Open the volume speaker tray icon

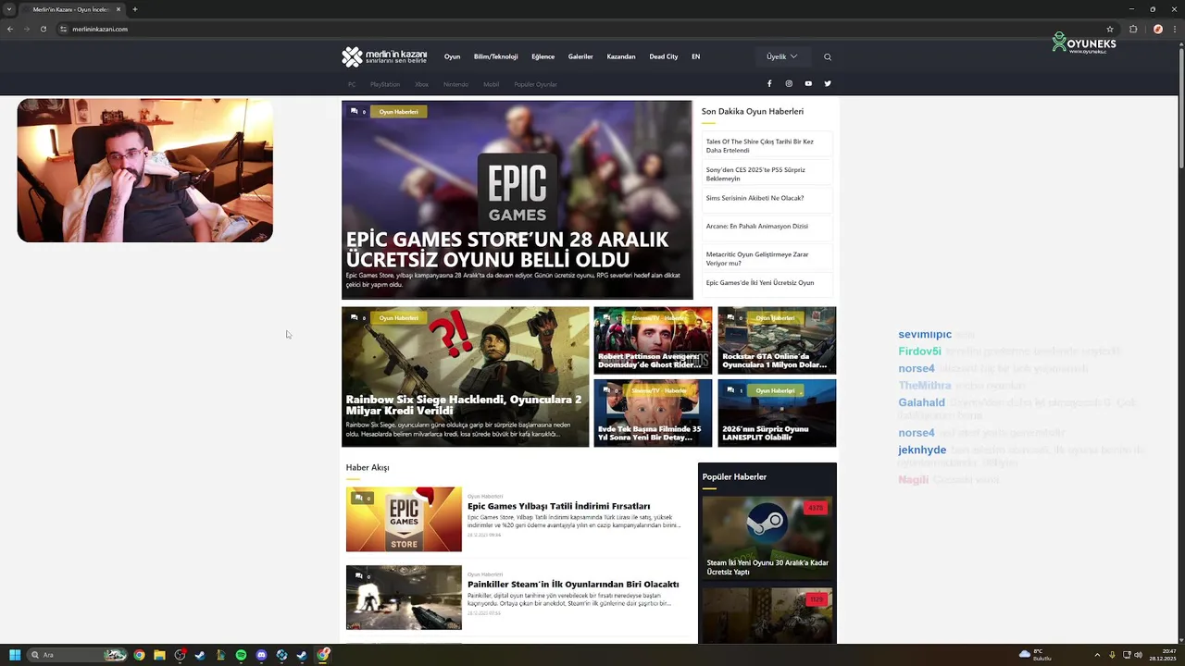(1138, 655)
